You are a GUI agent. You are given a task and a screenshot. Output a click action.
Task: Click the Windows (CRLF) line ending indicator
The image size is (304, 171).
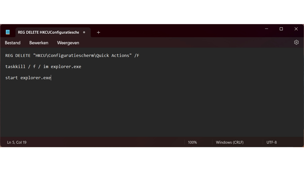[230, 142]
